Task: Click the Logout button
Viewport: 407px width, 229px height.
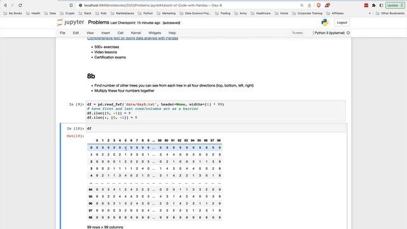Action: pos(342,23)
